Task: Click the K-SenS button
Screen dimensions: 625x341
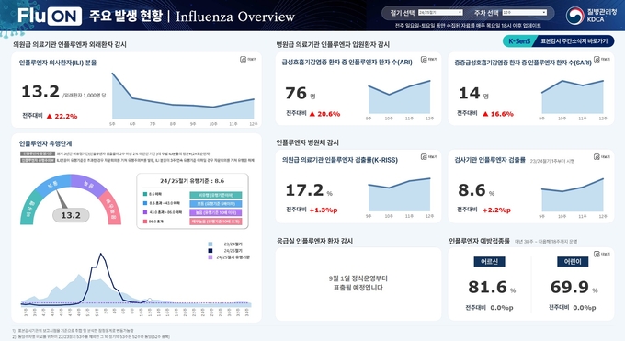Action: (x=519, y=41)
